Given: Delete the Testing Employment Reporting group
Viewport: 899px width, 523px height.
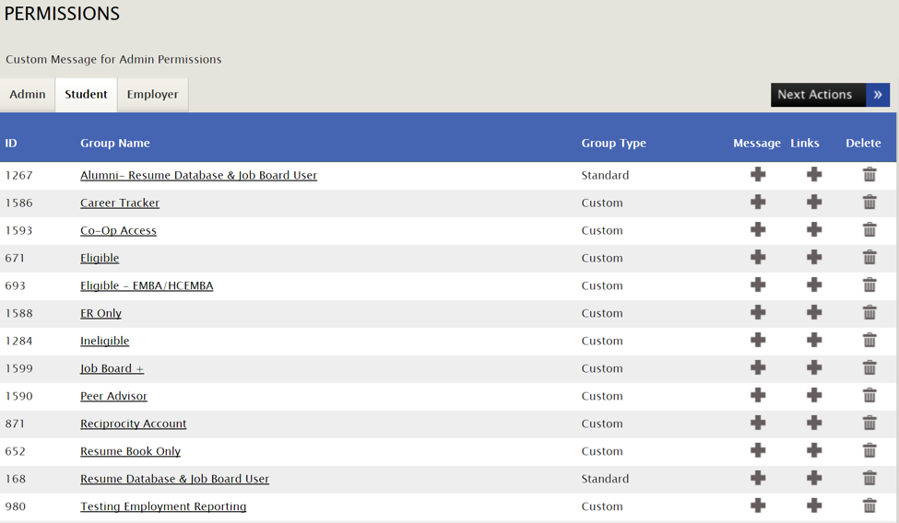Looking at the screenshot, I should click(869, 506).
